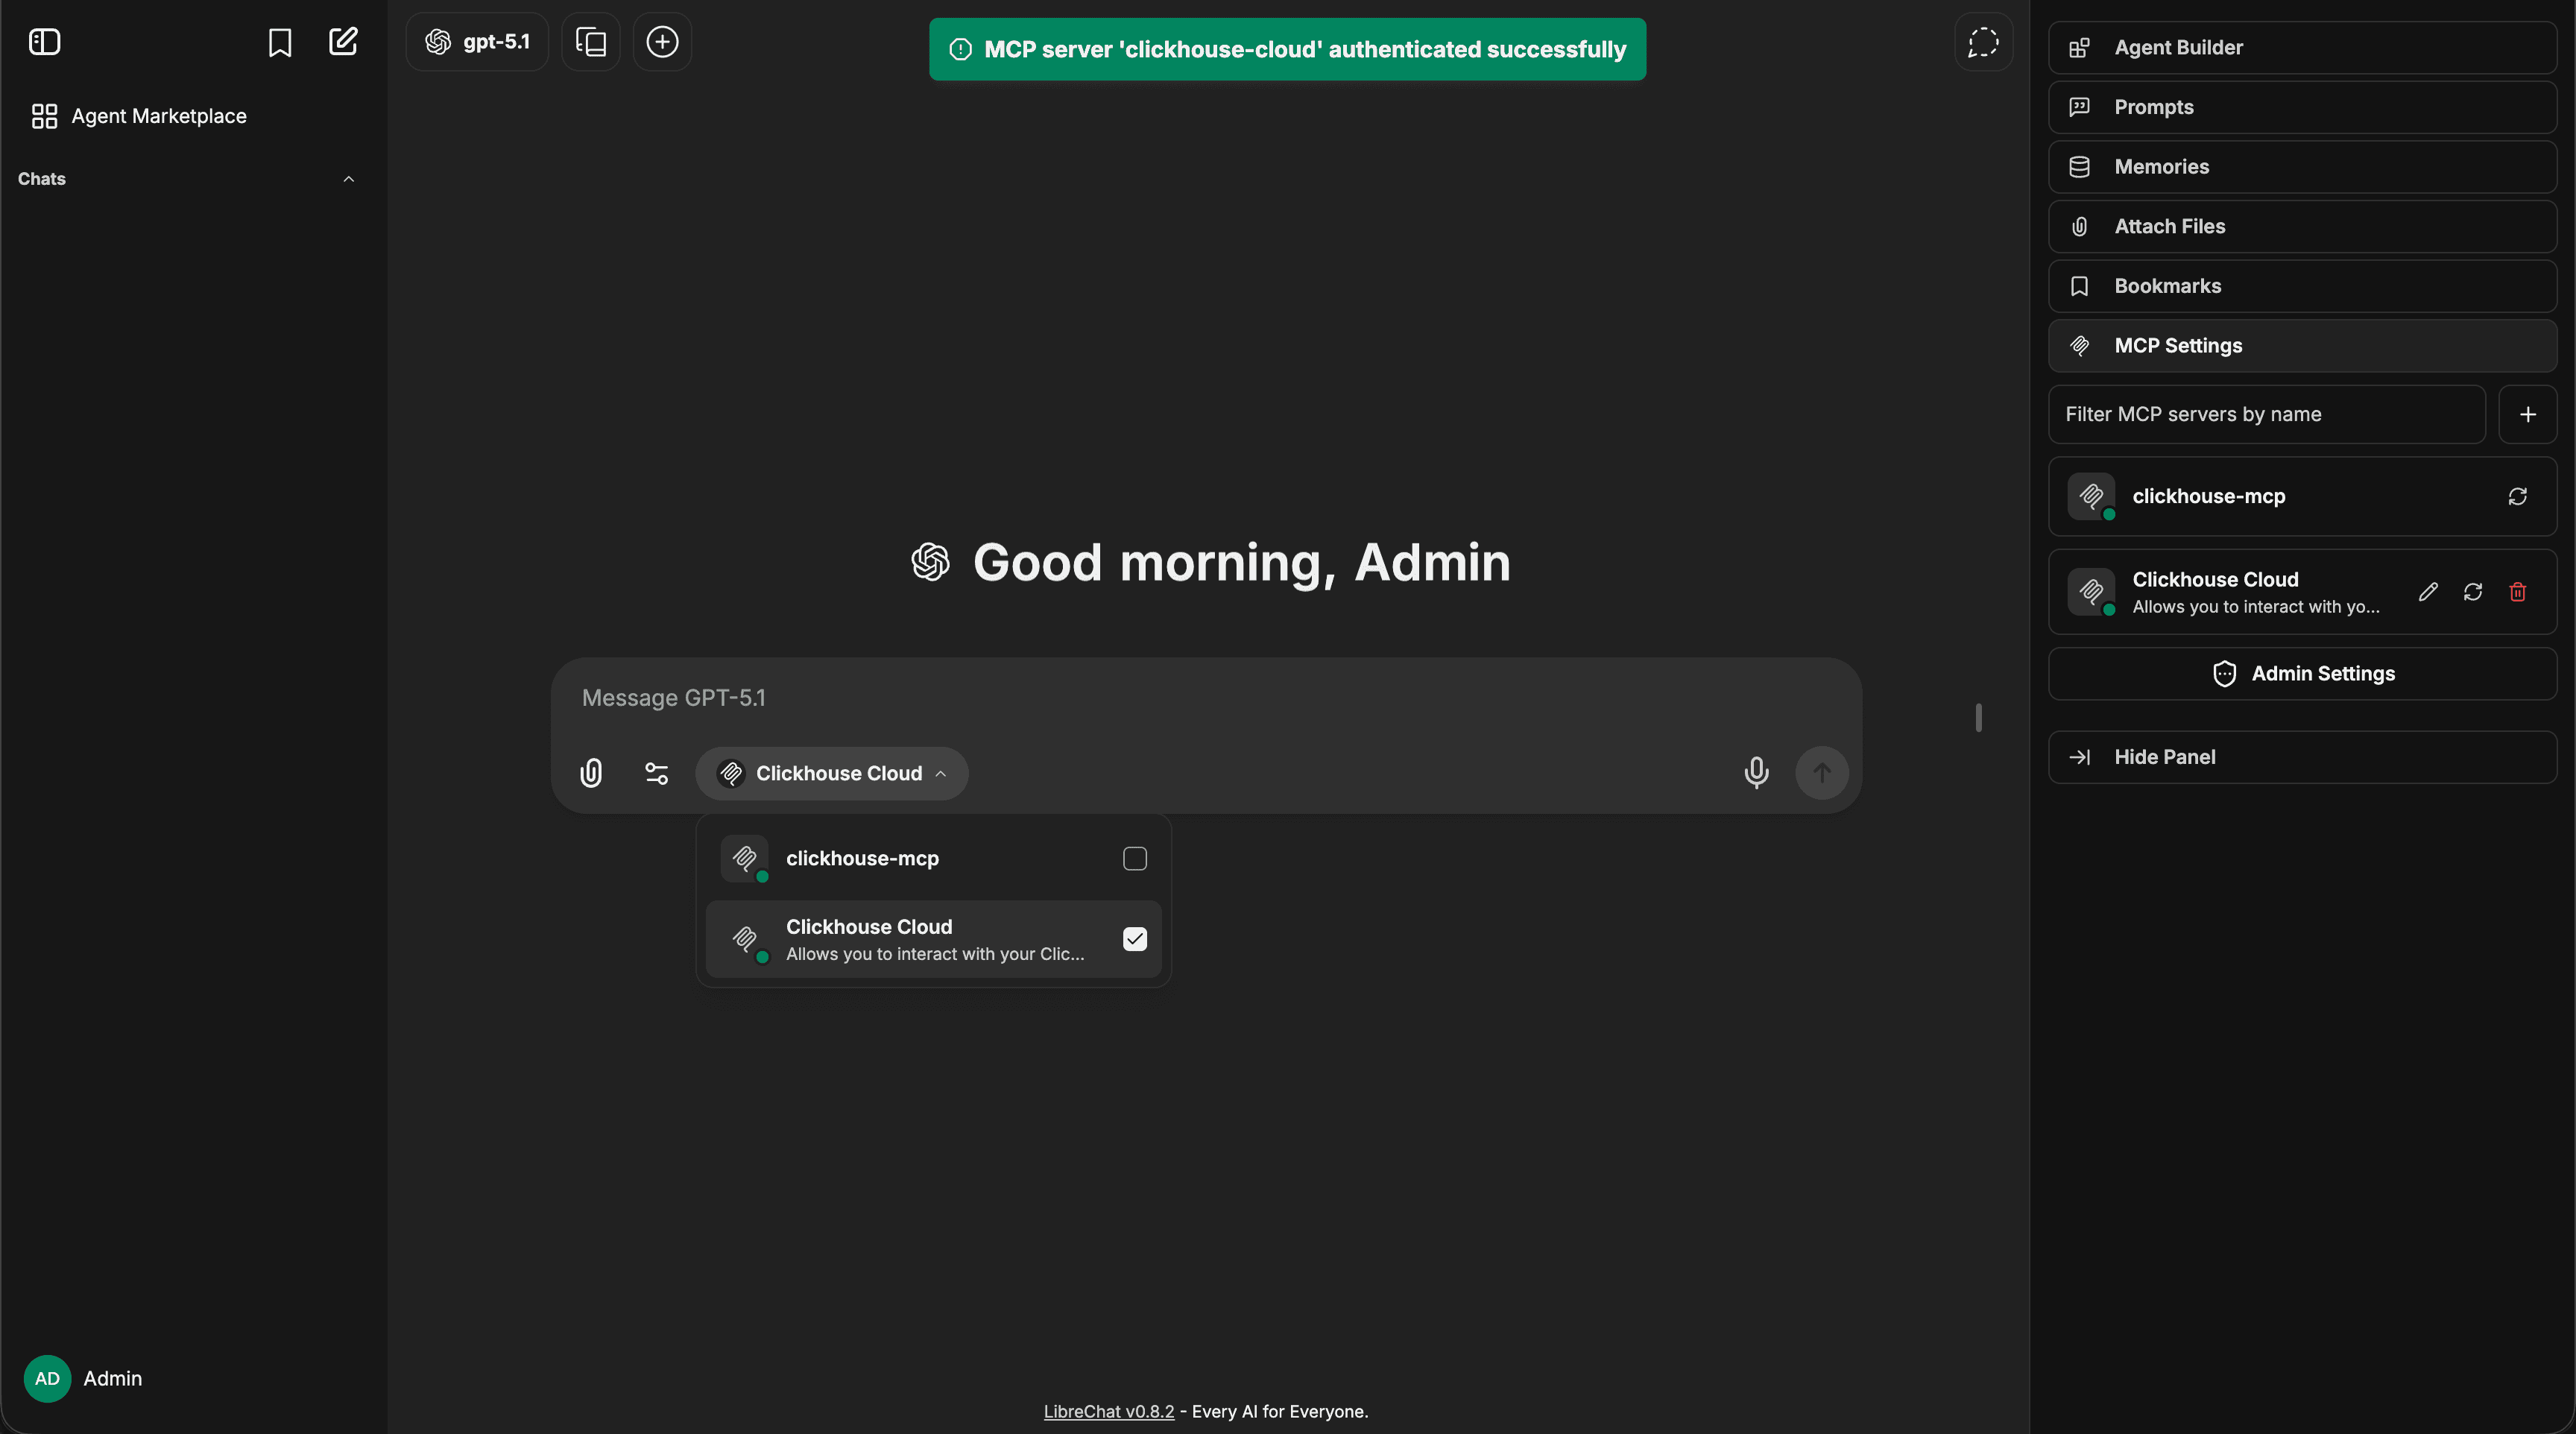Delete the Clickhouse Cloud server via the trash icon

[2518, 592]
